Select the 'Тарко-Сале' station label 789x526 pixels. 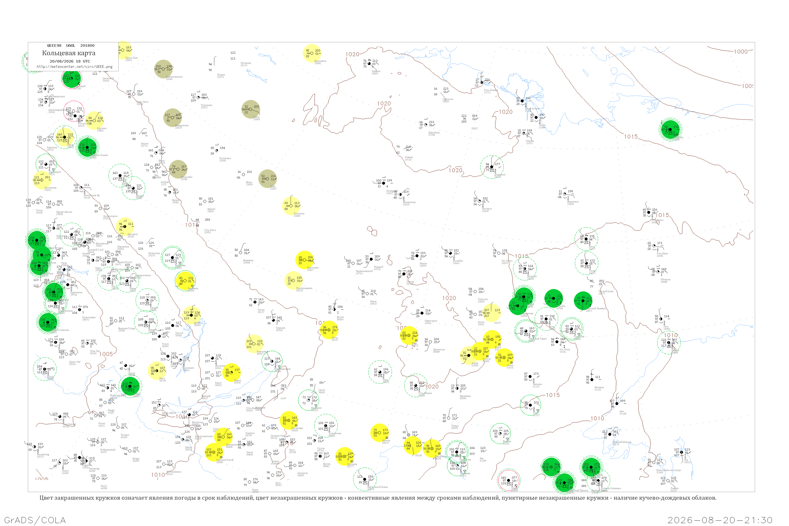(131, 58)
